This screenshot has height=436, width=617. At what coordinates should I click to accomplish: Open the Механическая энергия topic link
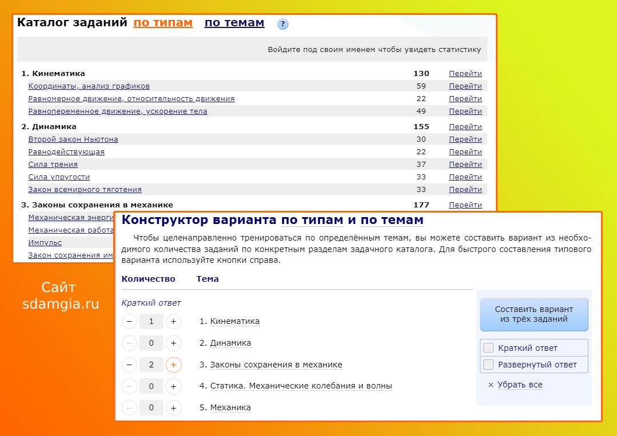pyautogui.click(x=71, y=218)
